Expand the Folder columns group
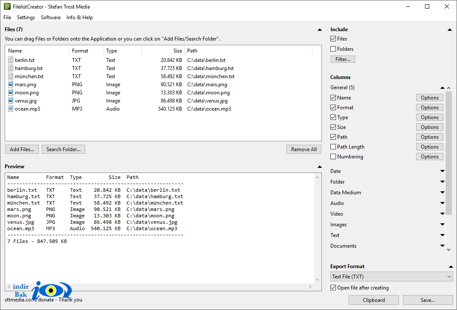457x310 pixels. pyautogui.click(x=442, y=181)
